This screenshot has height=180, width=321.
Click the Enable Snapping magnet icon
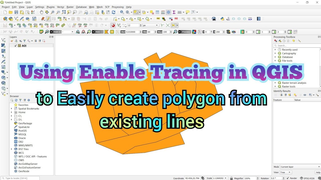pos(113,25)
